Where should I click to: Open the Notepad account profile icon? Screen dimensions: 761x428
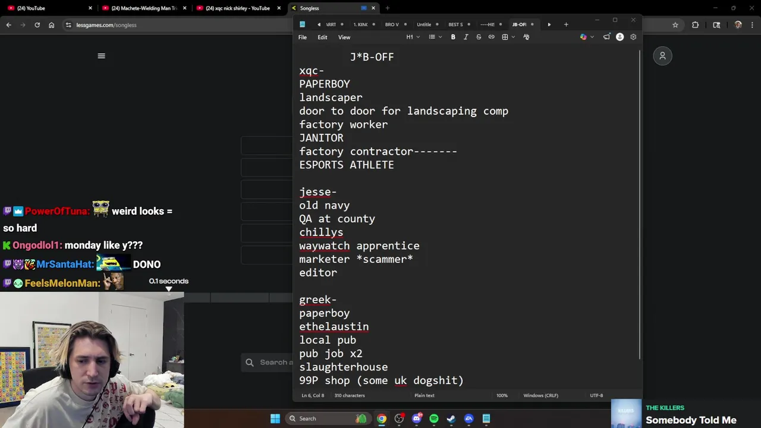point(620,37)
